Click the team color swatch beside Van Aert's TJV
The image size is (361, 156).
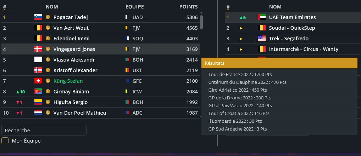click(x=127, y=28)
